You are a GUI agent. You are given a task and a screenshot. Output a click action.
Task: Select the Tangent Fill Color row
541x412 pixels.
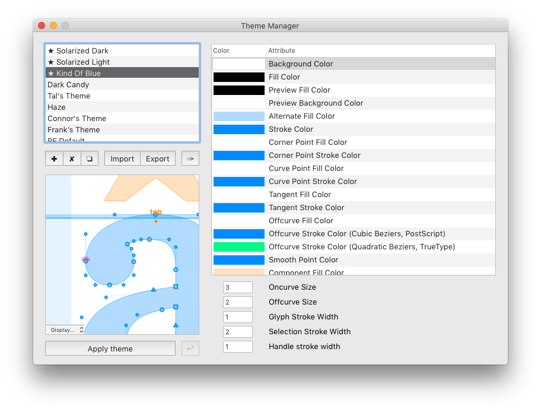coord(354,195)
